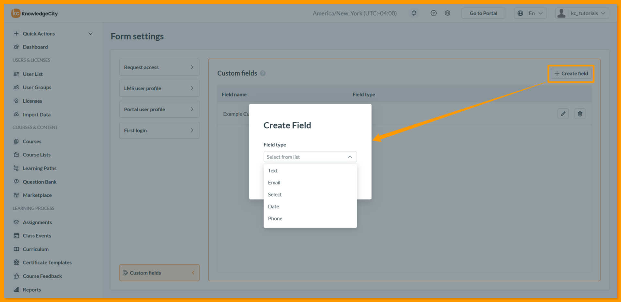Viewport: 621px width, 302px height.
Task: Click the notifications bell icon
Action: (414, 13)
